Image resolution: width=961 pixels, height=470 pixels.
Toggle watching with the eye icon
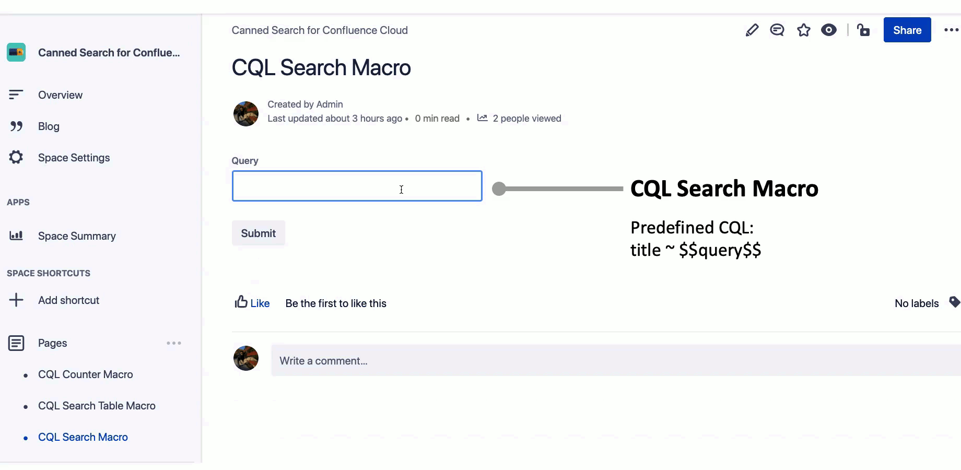coord(829,30)
